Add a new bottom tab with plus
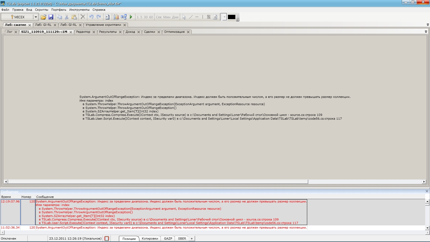 click(192, 239)
